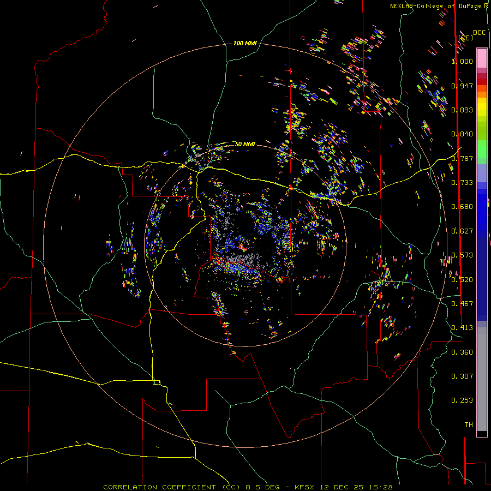Select the pink segment of the color bar
The width and height of the screenshot is (491, 491).
(x=482, y=58)
